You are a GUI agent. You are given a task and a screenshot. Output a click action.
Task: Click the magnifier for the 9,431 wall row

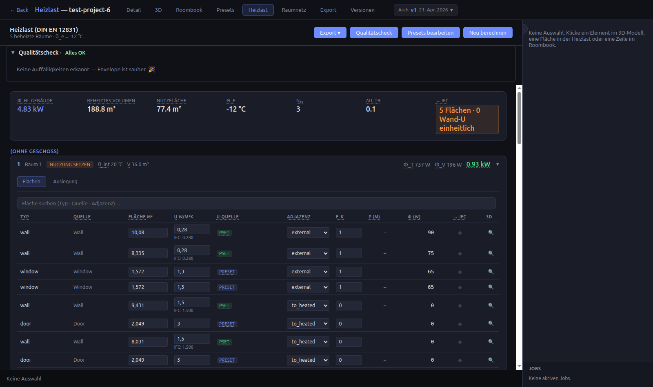(x=491, y=306)
